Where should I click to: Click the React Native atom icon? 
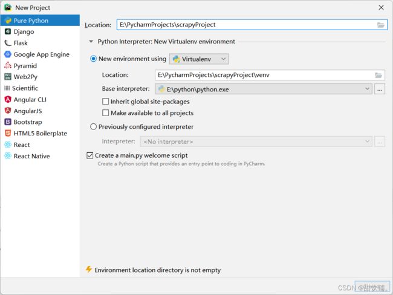(8, 156)
